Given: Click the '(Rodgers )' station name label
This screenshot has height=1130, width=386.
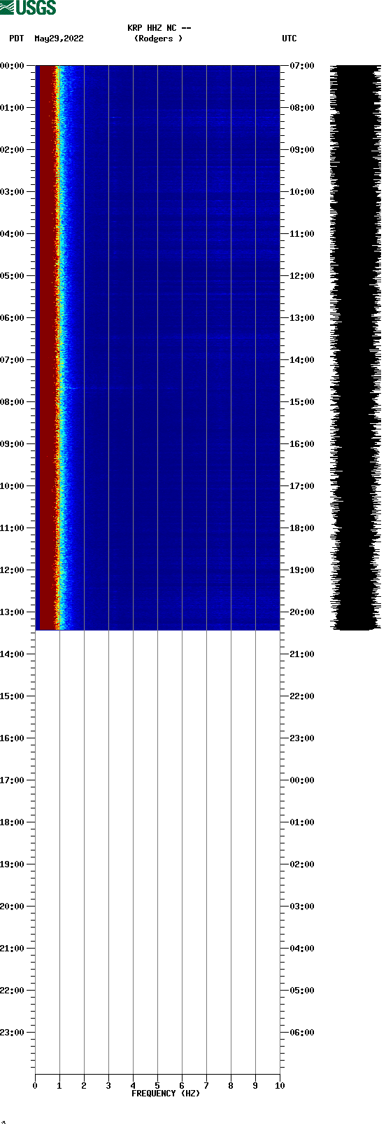Looking at the screenshot, I should [159, 39].
